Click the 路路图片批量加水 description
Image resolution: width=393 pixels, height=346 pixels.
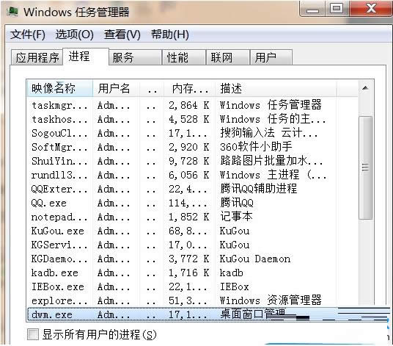(x=271, y=161)
